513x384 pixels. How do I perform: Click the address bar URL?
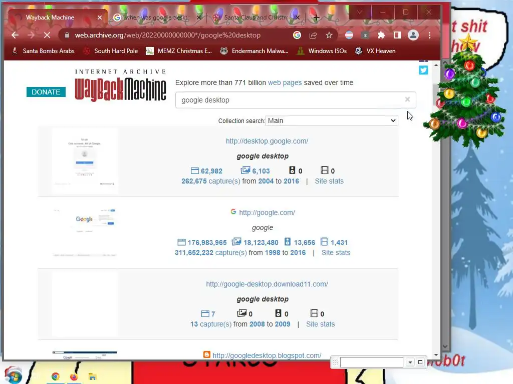coord(167,35)
